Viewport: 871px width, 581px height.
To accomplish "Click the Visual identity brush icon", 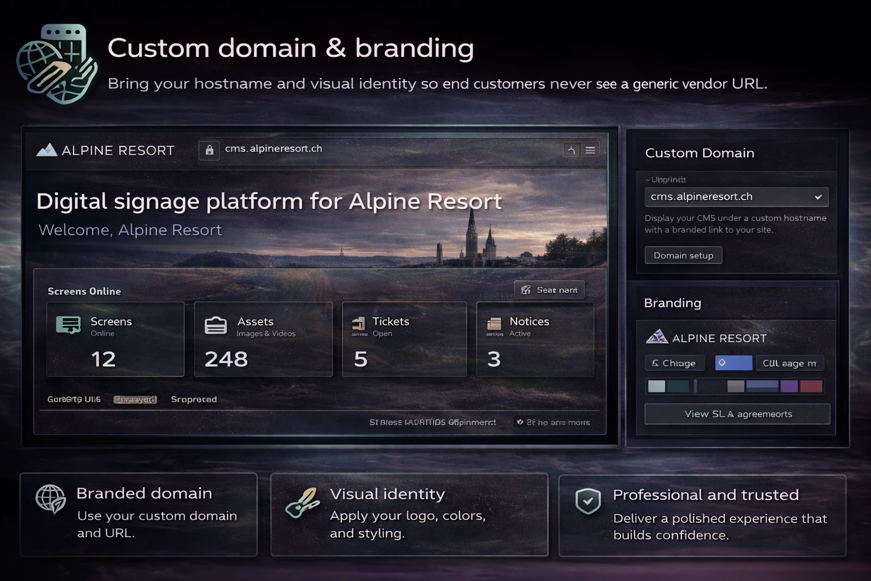I will (302, 503).
